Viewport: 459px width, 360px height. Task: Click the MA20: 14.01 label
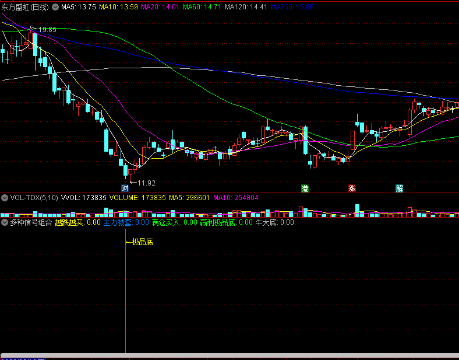(x=160, y=7)
